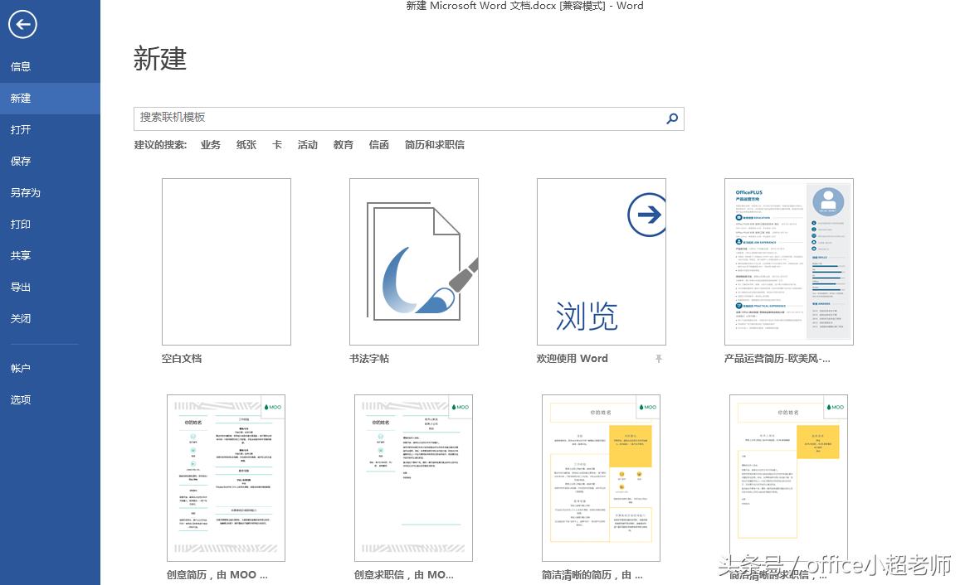This screenshot has height=585, width=965.
Task: Open the 创意简历 by MOO template
Action: (226, 478)
